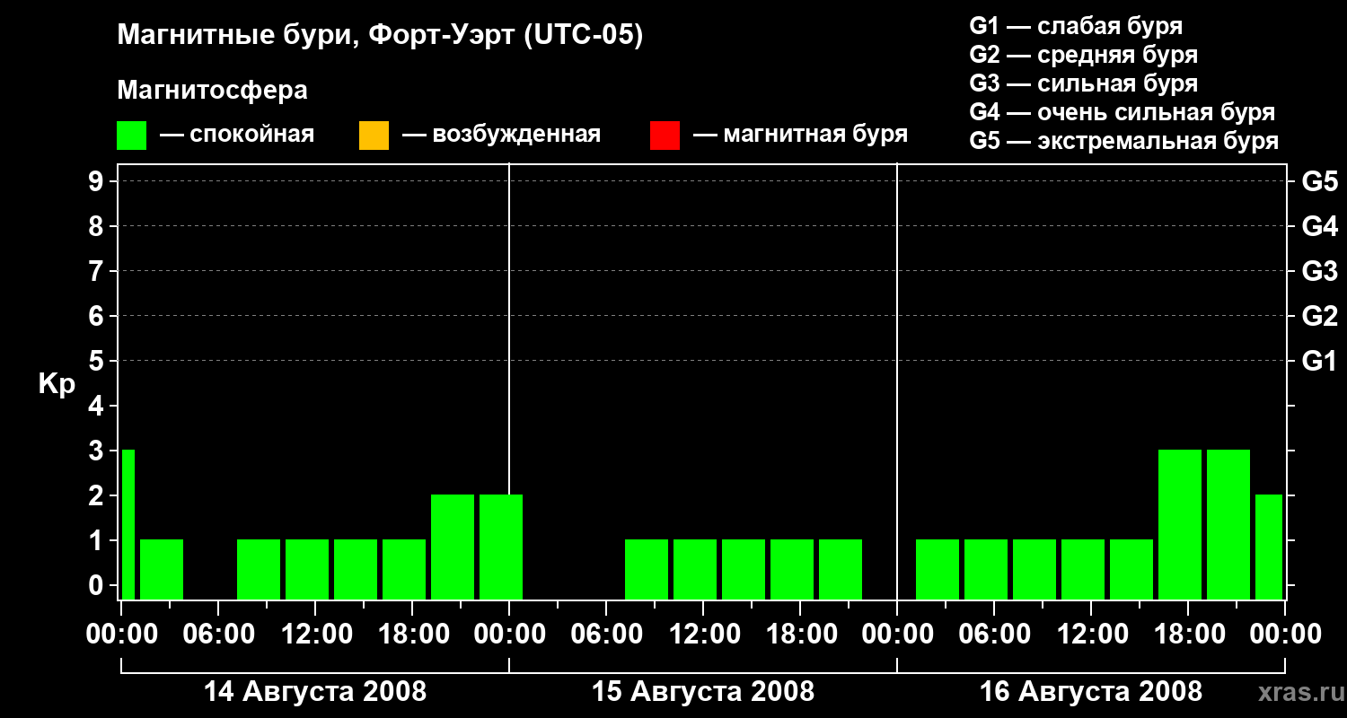This screenshot has height=718, width=1347.
Task: Click legend line «G1 — слабая буря»
Action: click(1076, 26)
